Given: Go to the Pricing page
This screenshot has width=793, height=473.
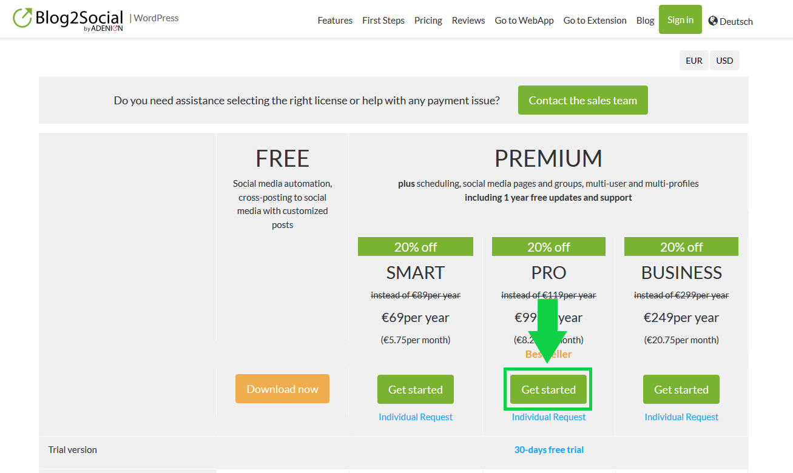Looking at the screenshot, I should pyautogui.click(x=428, y=20).
